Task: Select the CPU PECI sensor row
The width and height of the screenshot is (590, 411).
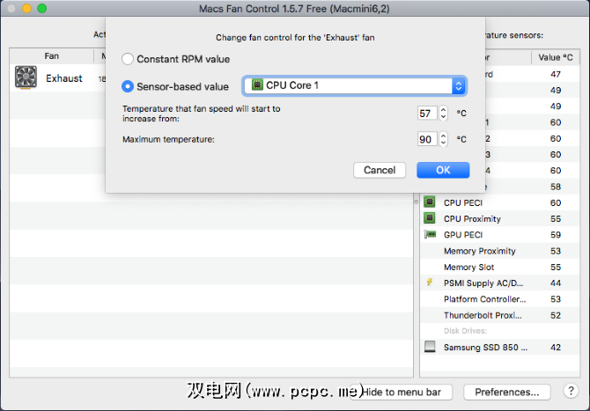Action: (499, 202)
